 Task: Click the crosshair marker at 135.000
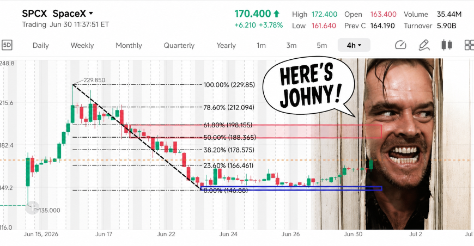click(x=32, y=208)
